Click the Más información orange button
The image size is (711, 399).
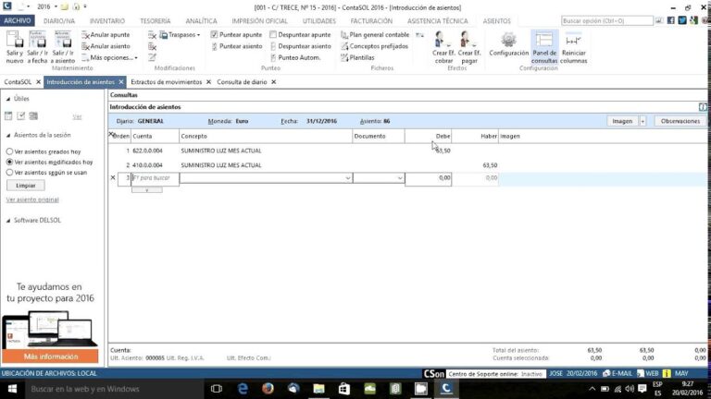click(50, 357)
